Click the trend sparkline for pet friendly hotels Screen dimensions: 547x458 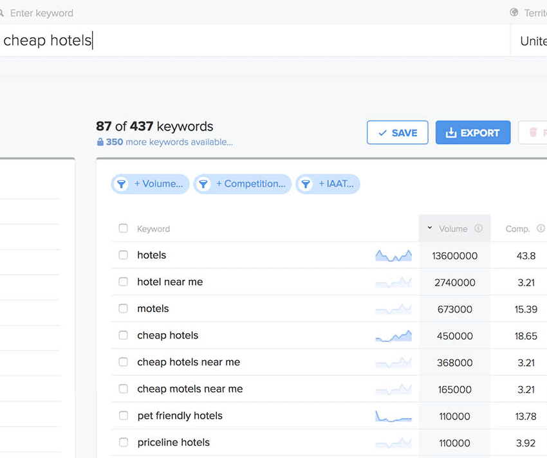pyautogui.click(x=393, y=416)
